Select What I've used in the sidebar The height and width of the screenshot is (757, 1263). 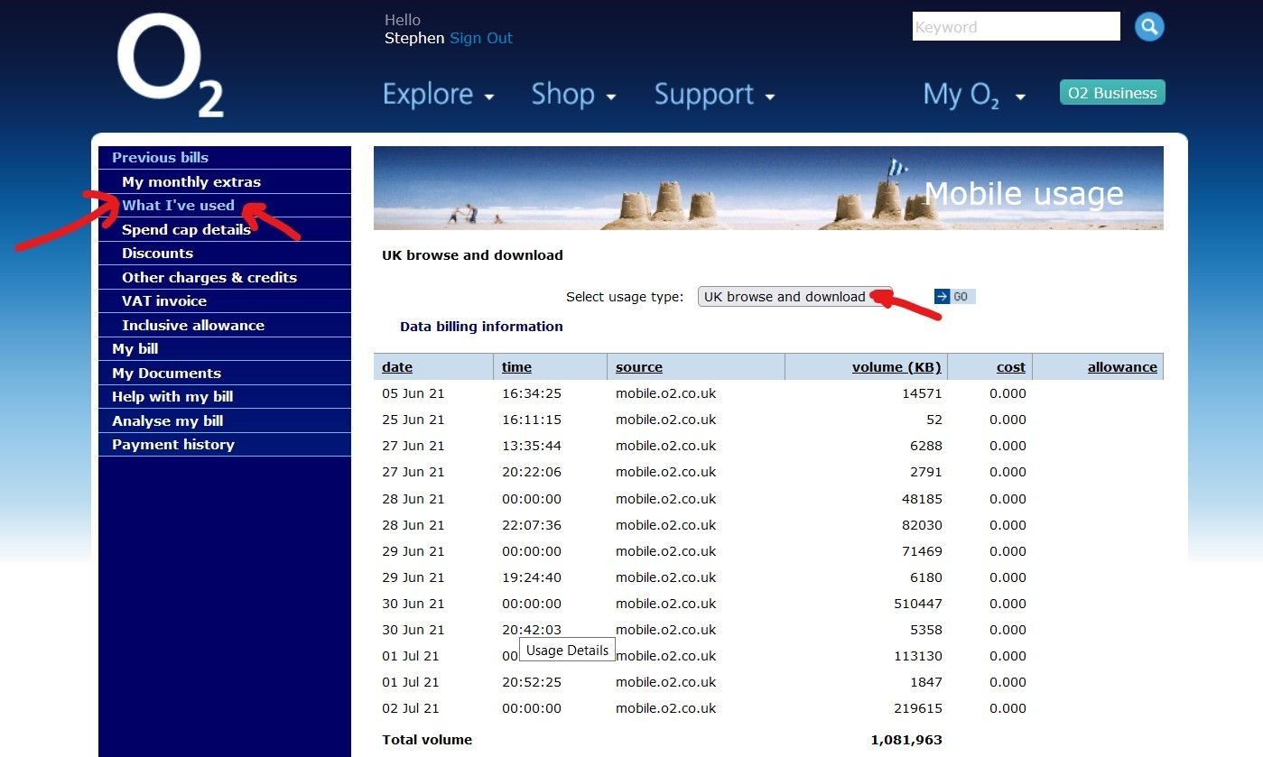[178, 205]
